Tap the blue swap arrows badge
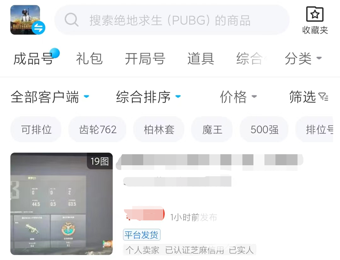 coord(39,28)
